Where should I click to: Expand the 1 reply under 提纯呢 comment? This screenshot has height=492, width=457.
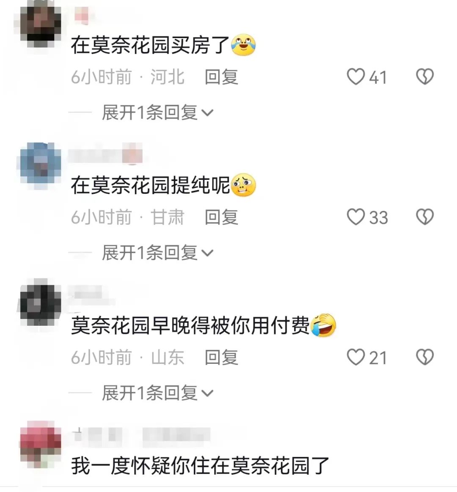point(157,253)
